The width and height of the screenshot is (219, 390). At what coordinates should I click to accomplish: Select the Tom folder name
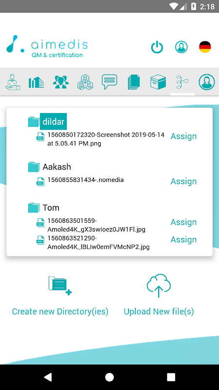tap(51, 208)
